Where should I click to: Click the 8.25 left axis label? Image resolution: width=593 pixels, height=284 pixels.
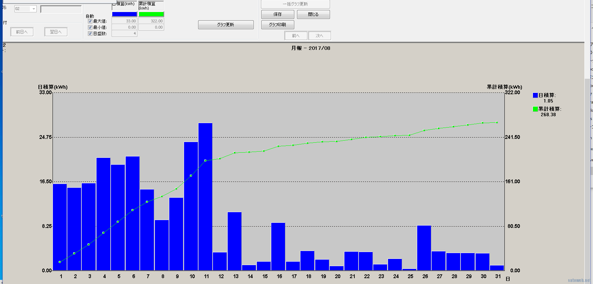(x=47, y=226)
